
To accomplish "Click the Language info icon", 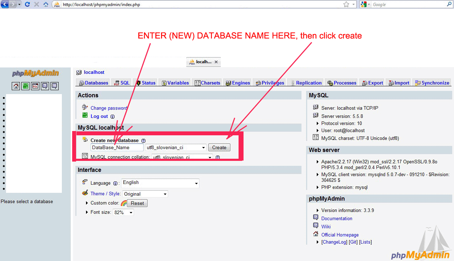I will pyautogui.click(x=115, y=184).
